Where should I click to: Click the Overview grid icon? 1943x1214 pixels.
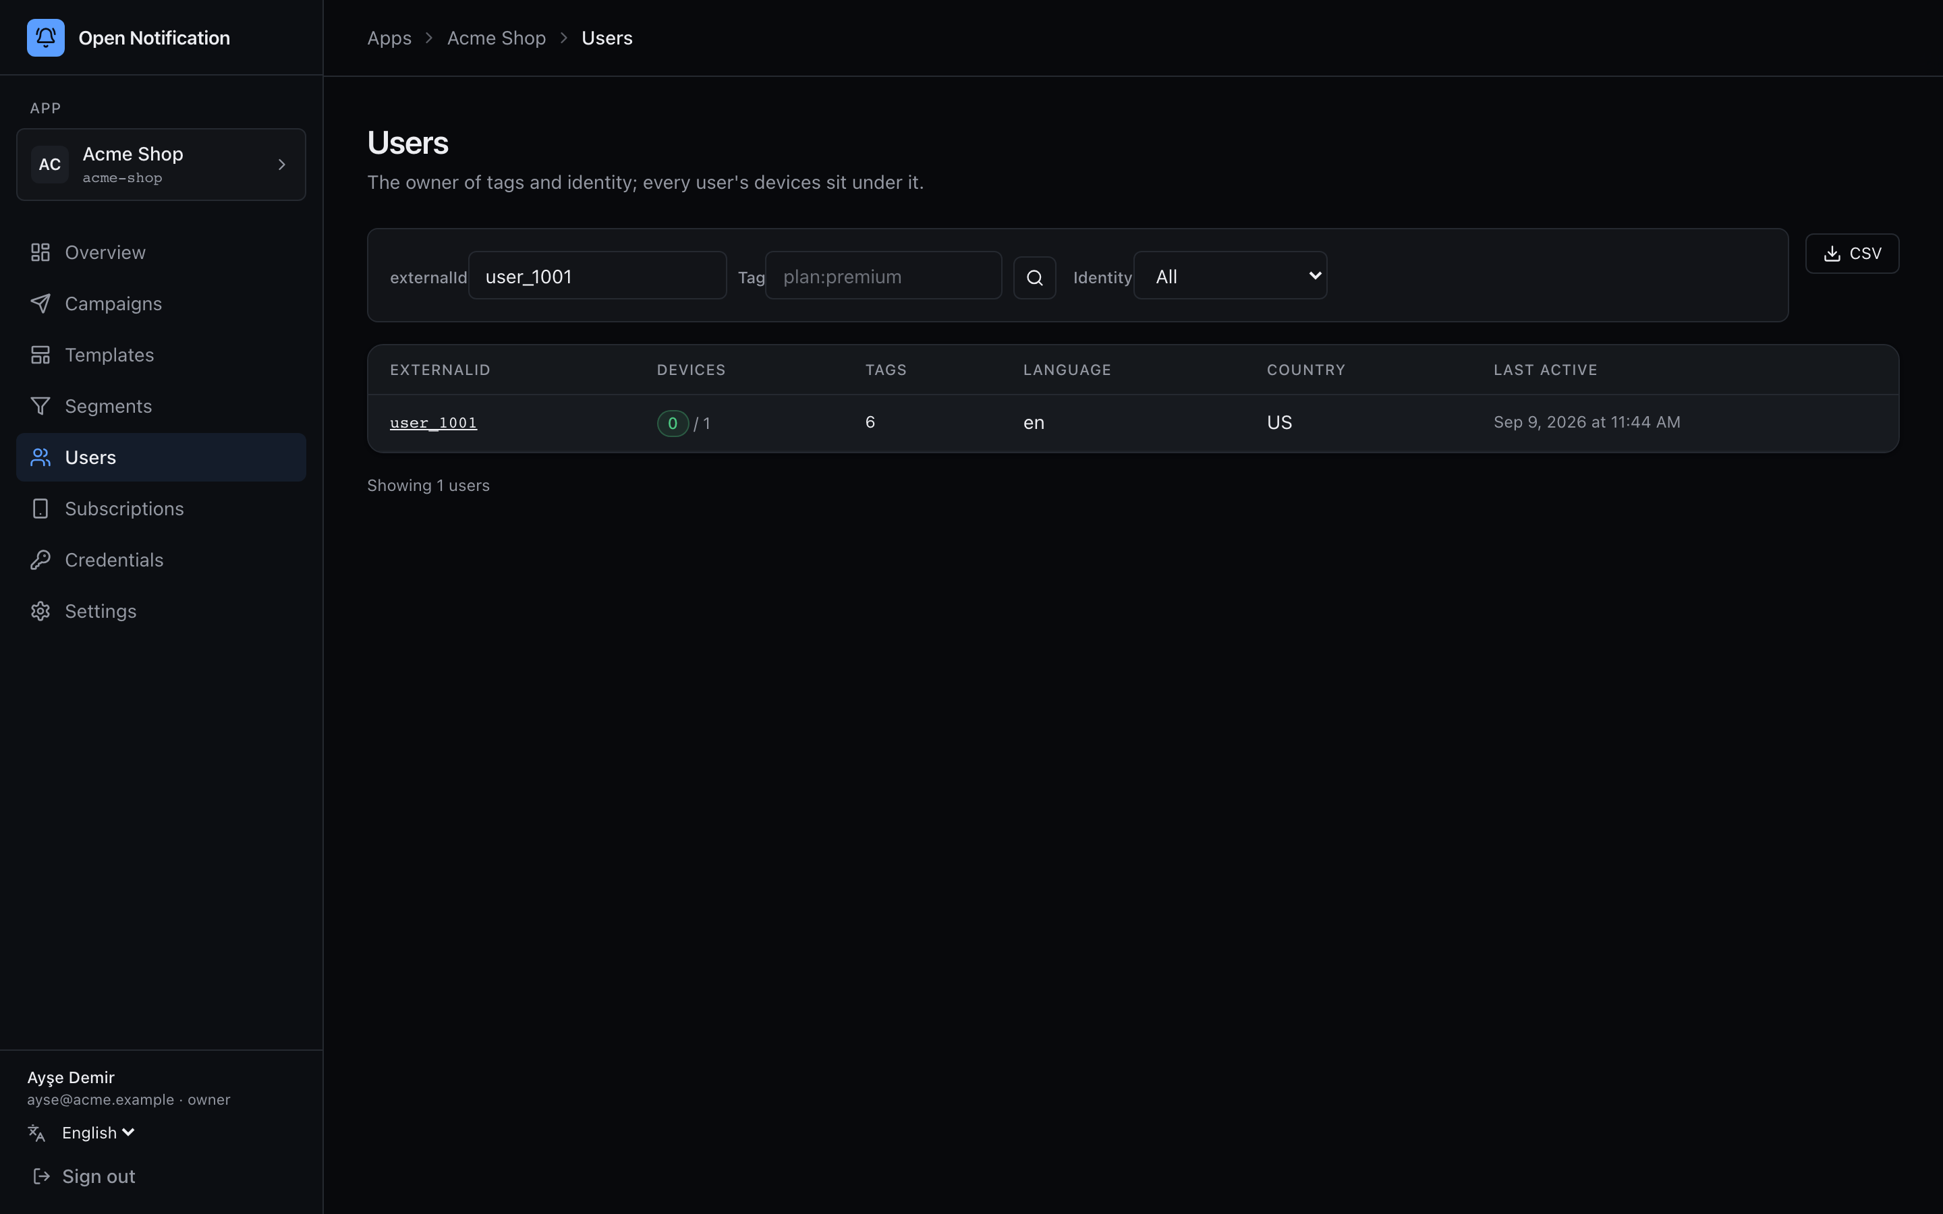(x=40, y=252)
